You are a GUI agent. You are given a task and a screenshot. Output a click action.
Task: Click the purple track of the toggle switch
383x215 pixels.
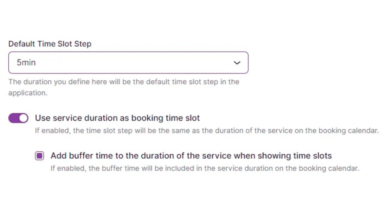click(14, 118)
